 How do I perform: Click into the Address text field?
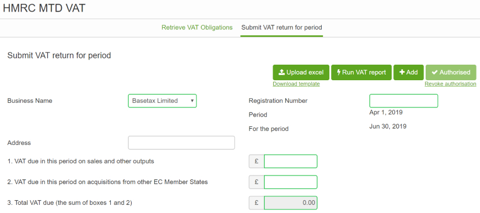coord(181,143)
